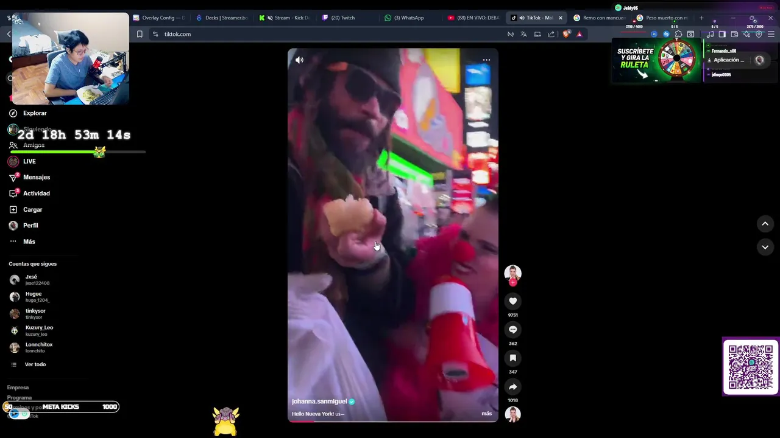Screen dimensions: 780x438
Task: Open followed account Hugue
Action: point(30,297)
